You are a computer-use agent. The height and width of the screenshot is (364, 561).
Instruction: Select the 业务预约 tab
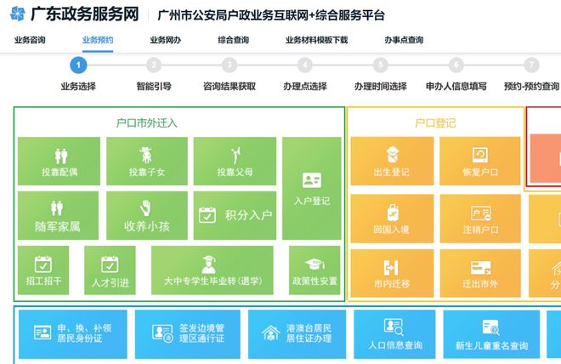[98, 40]
